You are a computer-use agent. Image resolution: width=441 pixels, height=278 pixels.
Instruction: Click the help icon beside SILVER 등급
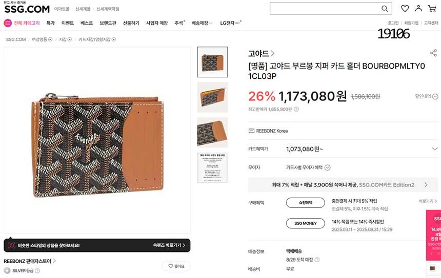point(37,271)
